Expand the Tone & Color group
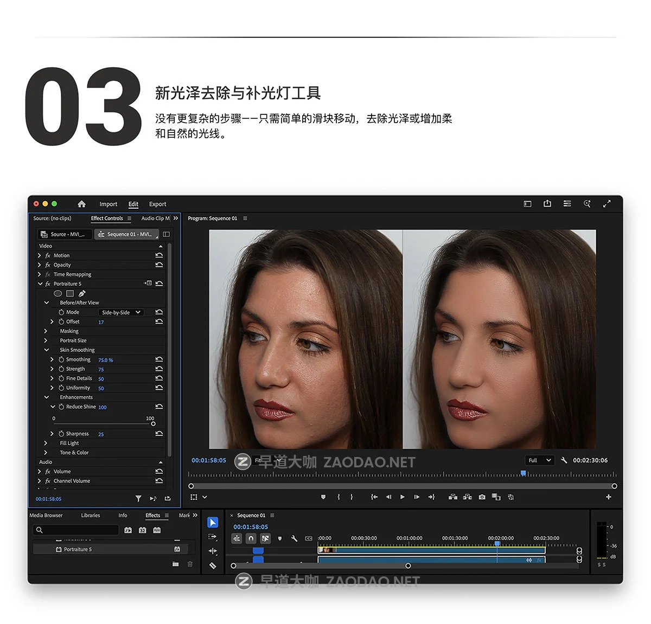 point(46,453)
